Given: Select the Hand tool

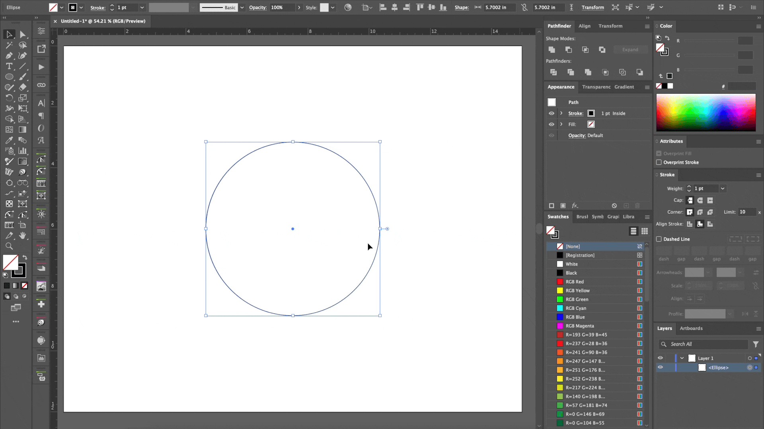Looking at the screenshot, I should 23,236.
